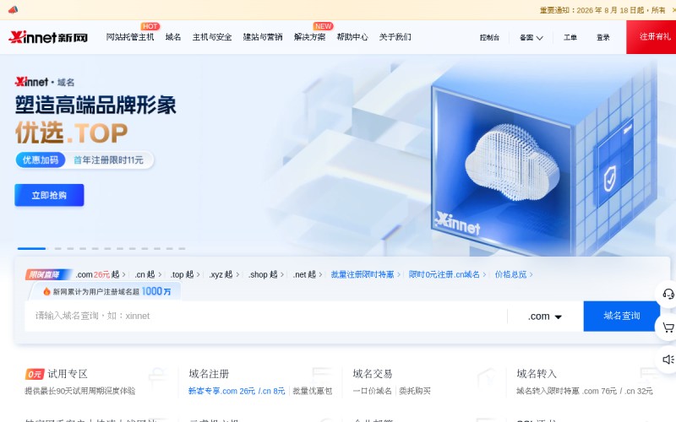Open 关于我们 menu
This screenshot has width=676, height=422.
[x=395, y=37]
